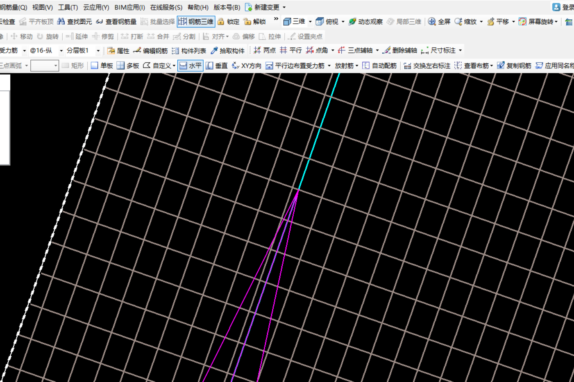
Task: Expand the 三维 dropdown arrow
Action: [x=310, y=22]
